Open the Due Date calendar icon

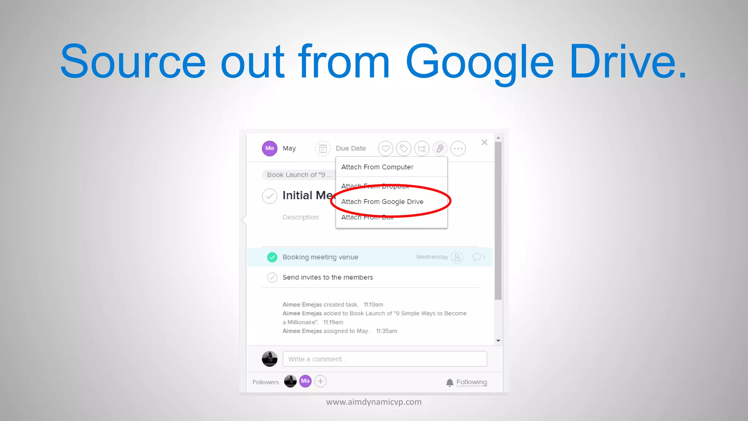323,148
